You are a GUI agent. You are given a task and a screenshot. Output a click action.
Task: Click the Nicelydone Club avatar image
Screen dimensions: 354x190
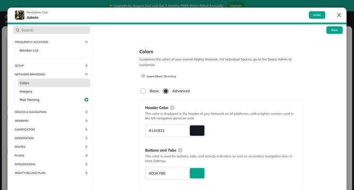[x=20, y=15]
